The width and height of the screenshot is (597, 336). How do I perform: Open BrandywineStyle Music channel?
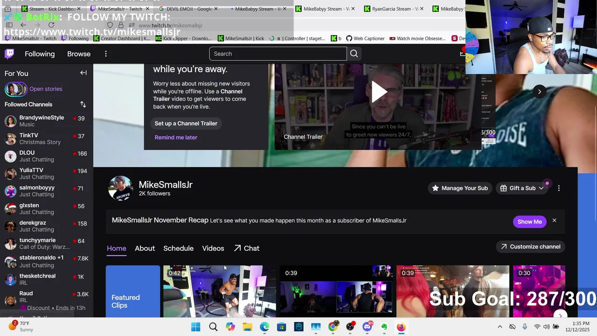(47, 121)
